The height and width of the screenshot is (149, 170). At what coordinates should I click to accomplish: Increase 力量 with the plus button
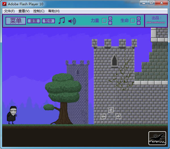(110, 18)
